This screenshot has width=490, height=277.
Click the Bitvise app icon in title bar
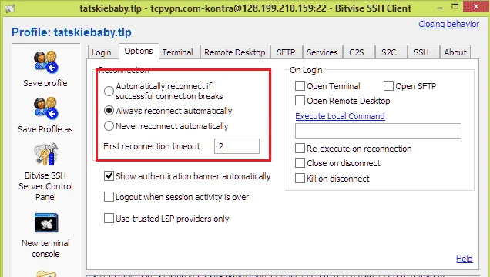click(9, 8)
